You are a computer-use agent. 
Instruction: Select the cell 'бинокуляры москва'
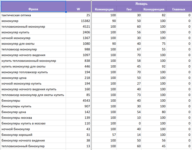pos(33,118)
